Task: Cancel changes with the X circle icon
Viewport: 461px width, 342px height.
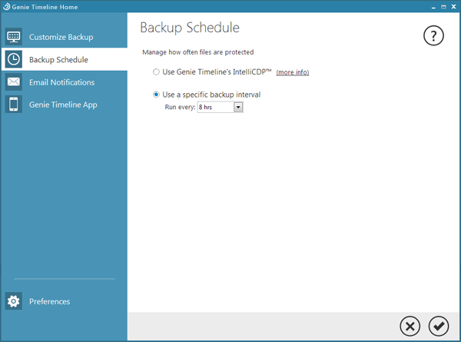Action: [x=410, y=326]
